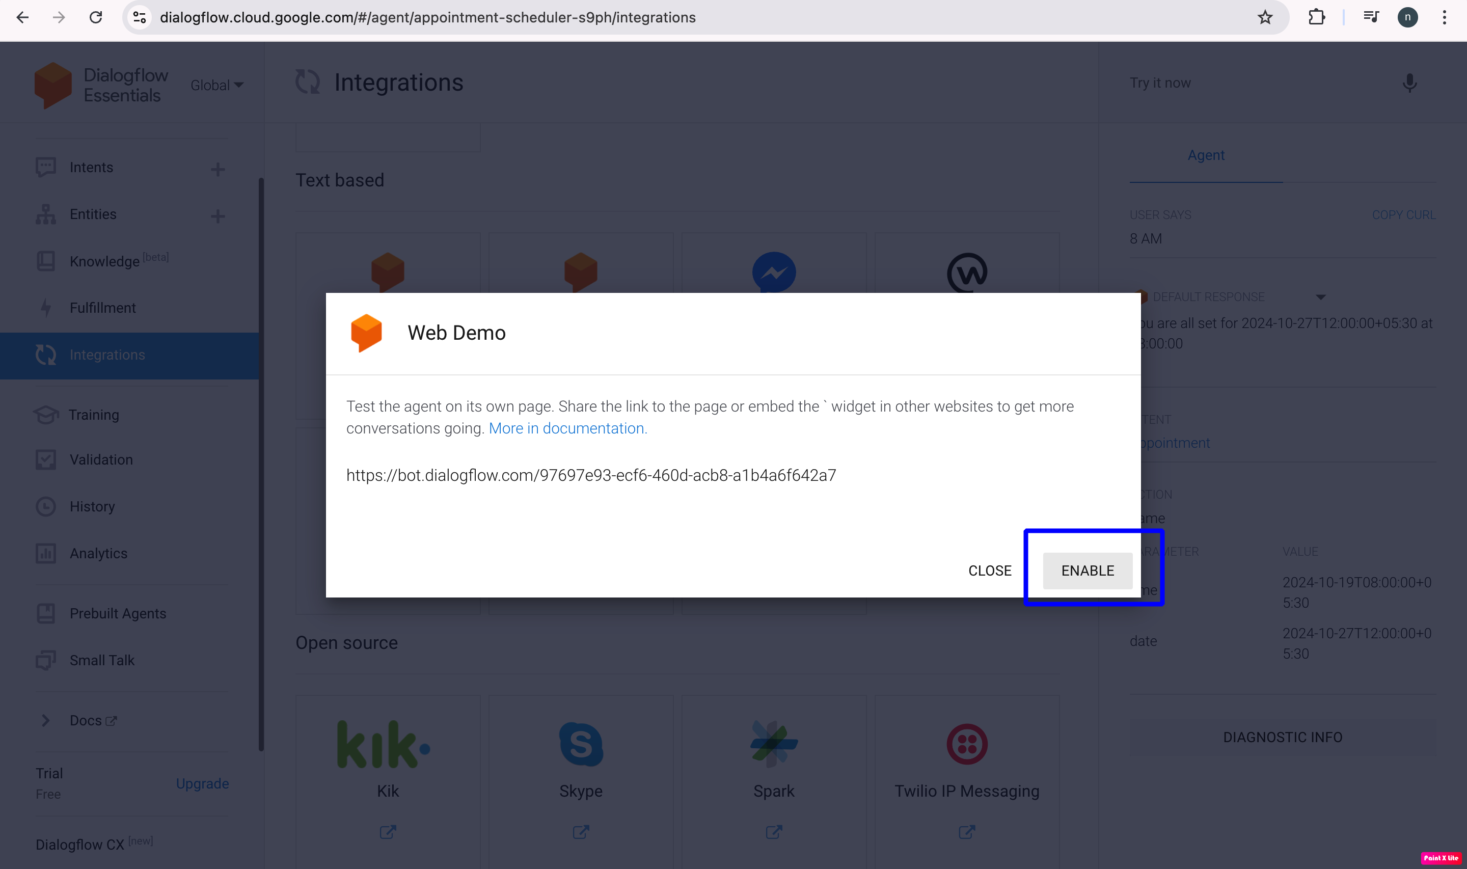Viewport: 1467px width, 869px height.
Task: Click the ENABLE button in Web Demo dialog
Action: tap(1088, 570)
